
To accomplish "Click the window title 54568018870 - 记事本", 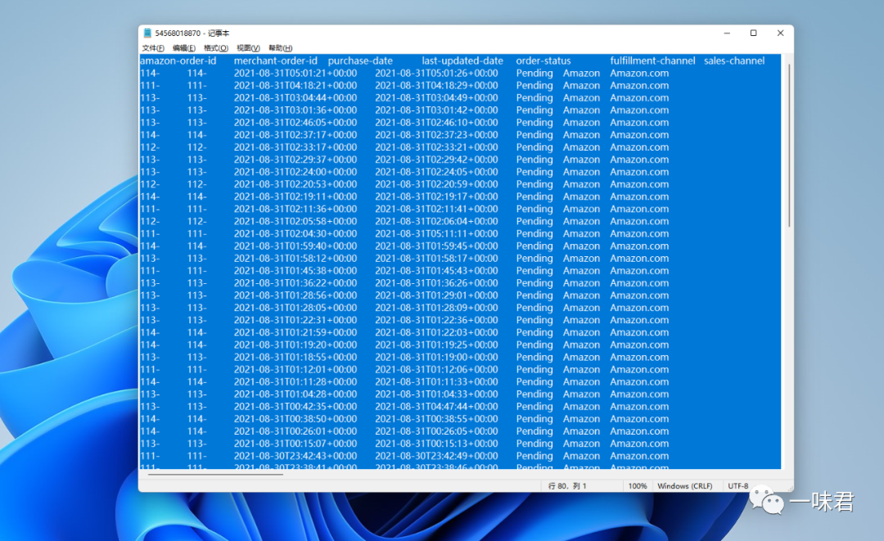I will click(192, 34).
